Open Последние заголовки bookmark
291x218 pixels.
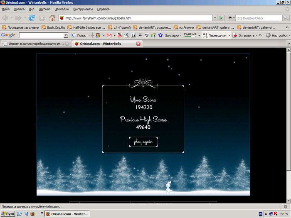[20, 27]
